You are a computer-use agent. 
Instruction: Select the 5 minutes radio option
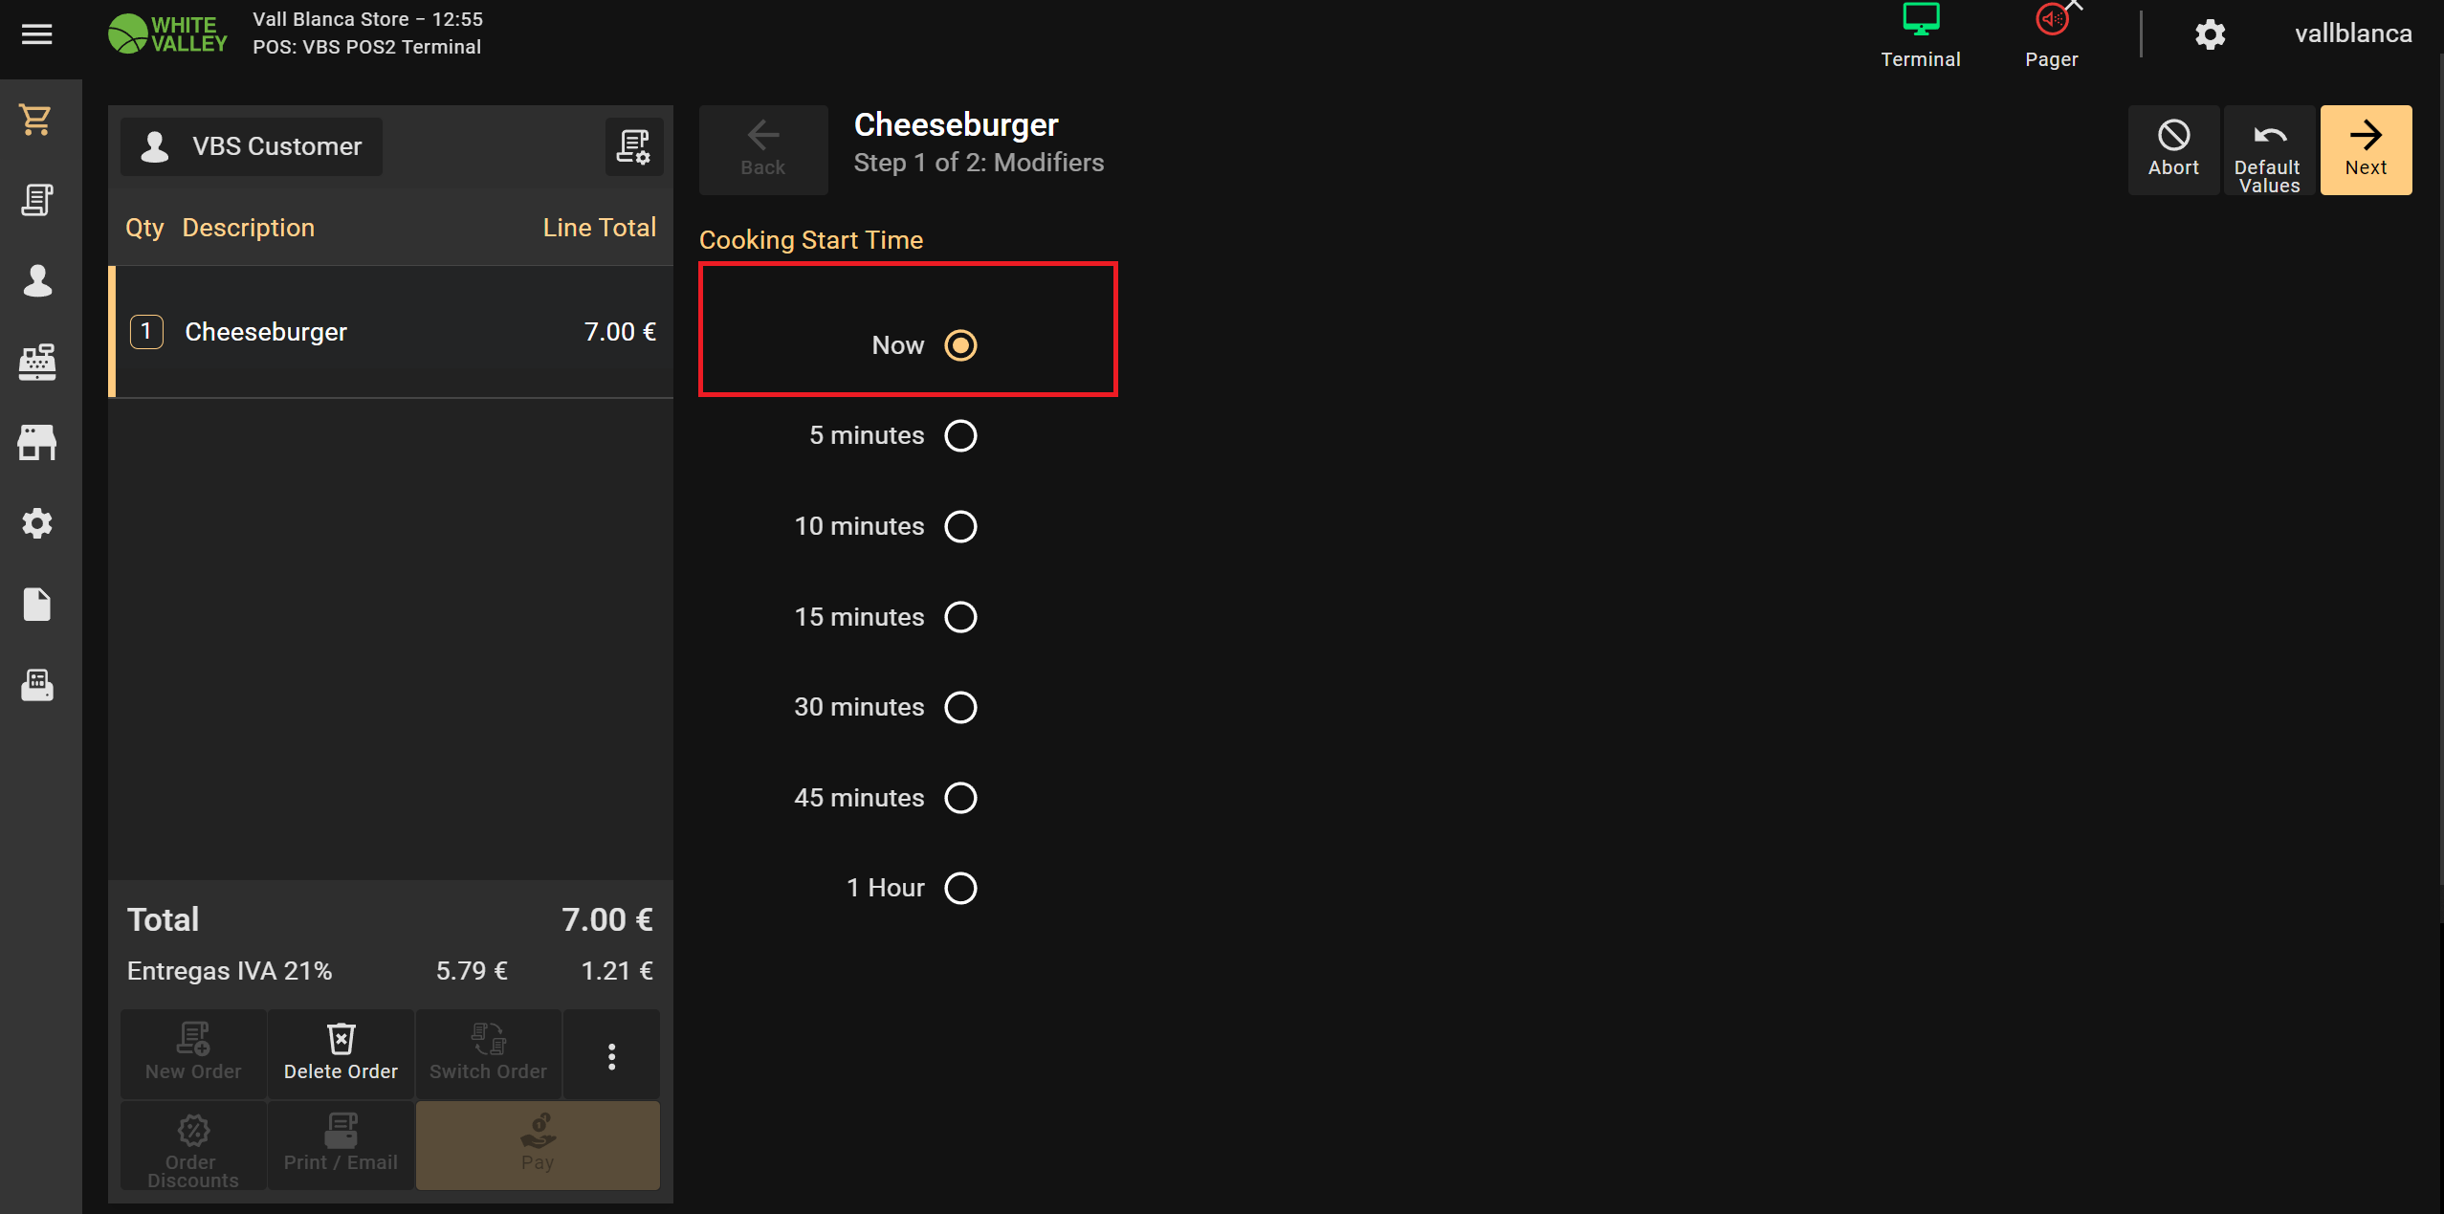point(960,435)
